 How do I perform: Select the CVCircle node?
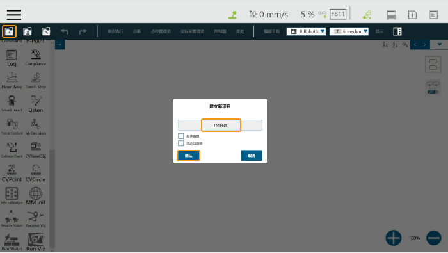click(x=36, y=173)
